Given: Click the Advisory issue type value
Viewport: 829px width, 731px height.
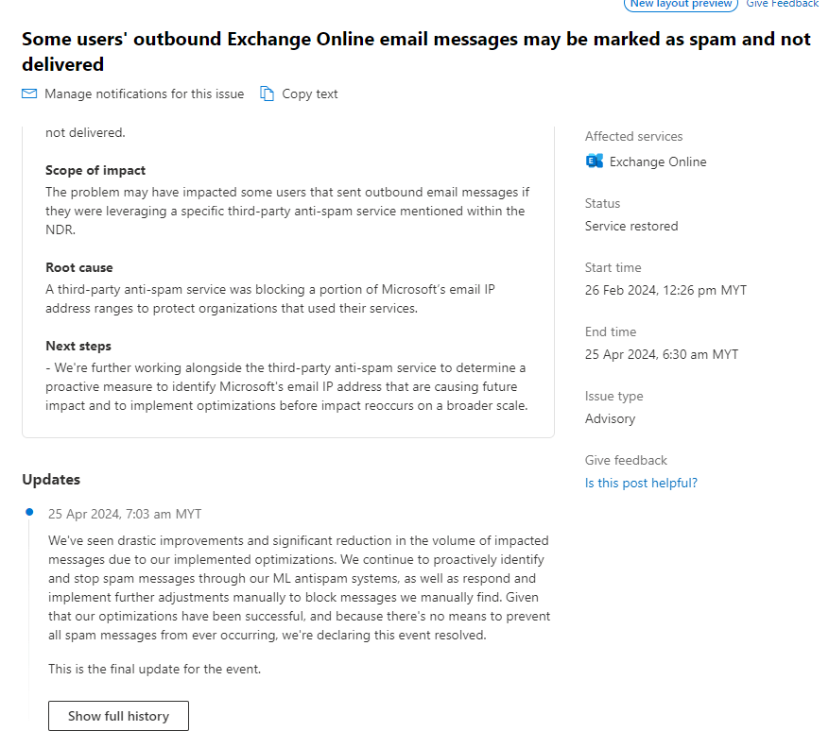Looking at the screenshot, I should click(610, 418).
